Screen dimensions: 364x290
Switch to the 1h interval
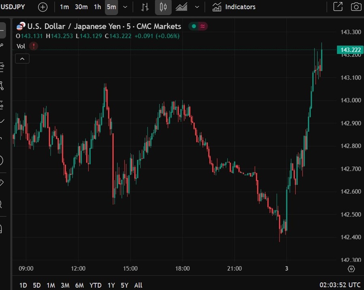pos(97,7)
